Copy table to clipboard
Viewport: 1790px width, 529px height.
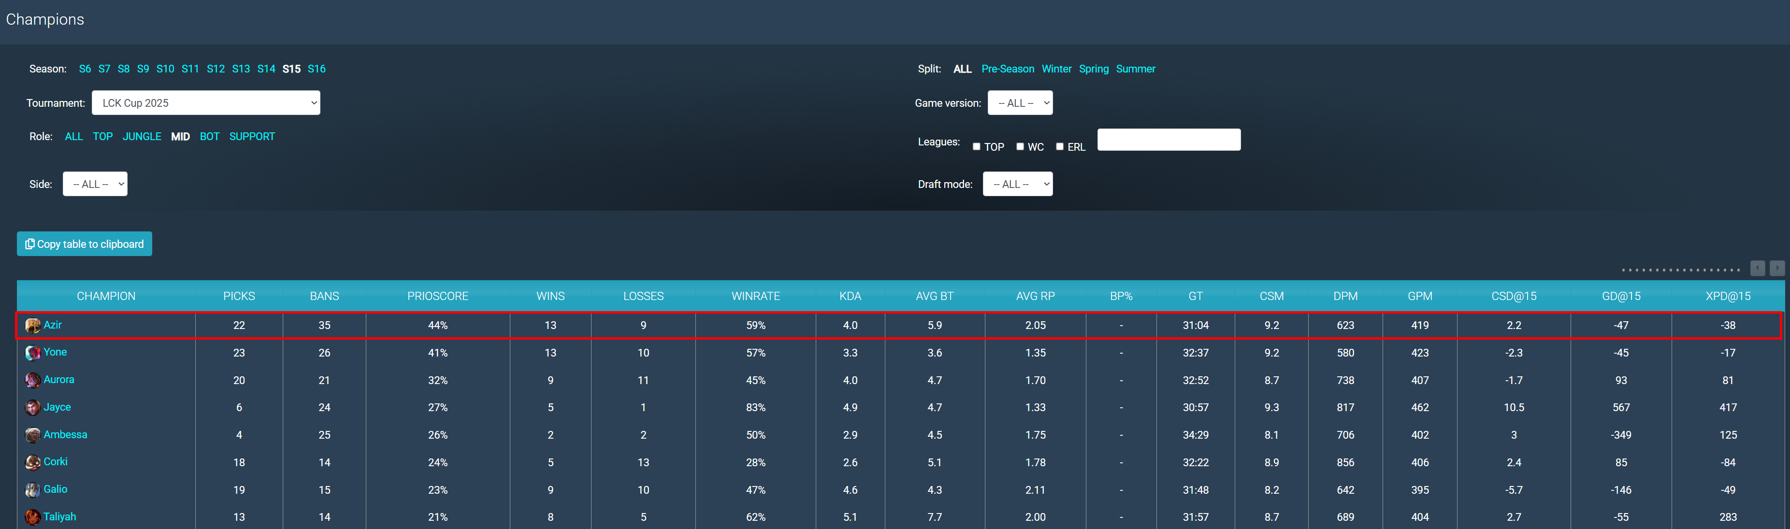[85, 243]
